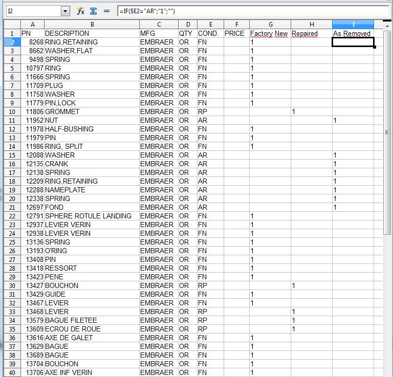Screen dimensions: 393x377
Task: Click the DESCRIPTION header cell
Action: point(92,33)
